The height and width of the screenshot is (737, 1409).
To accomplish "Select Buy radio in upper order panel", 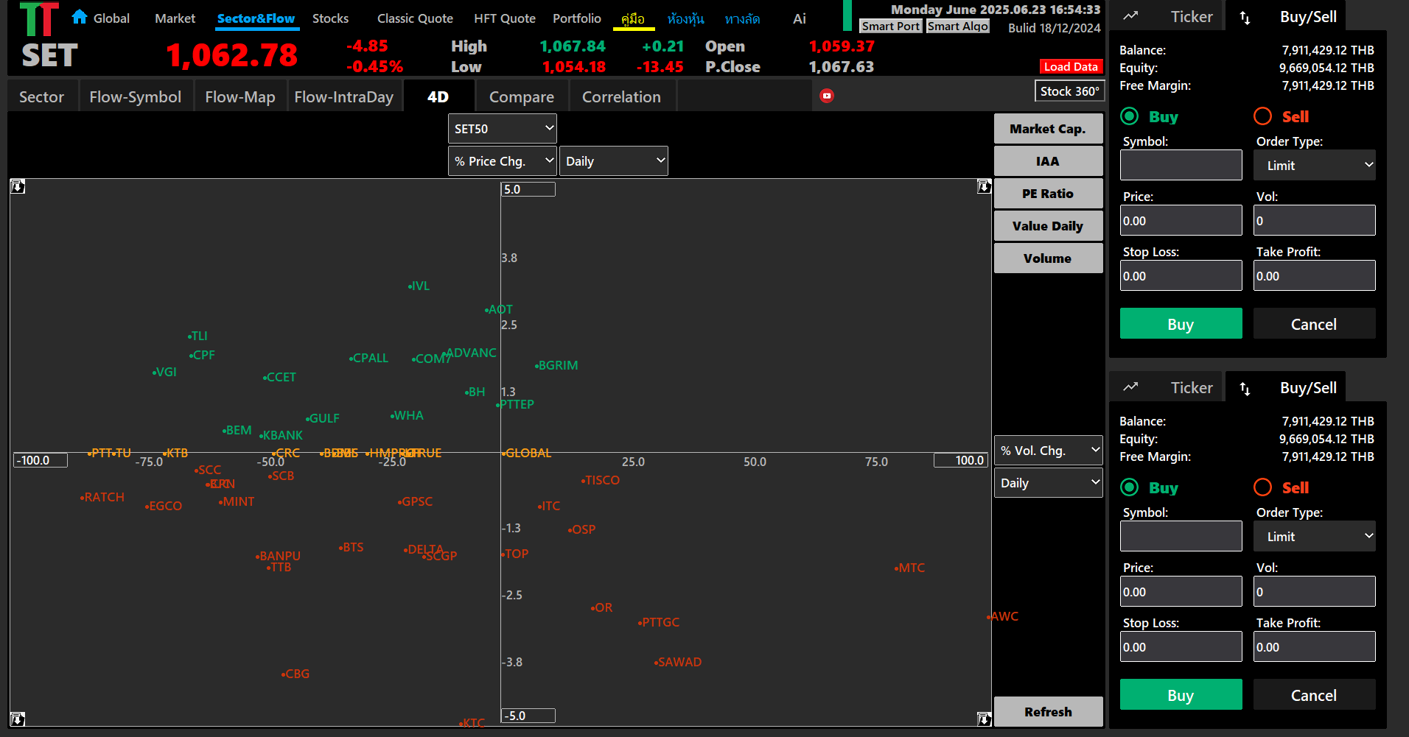I will [1129, 116].
